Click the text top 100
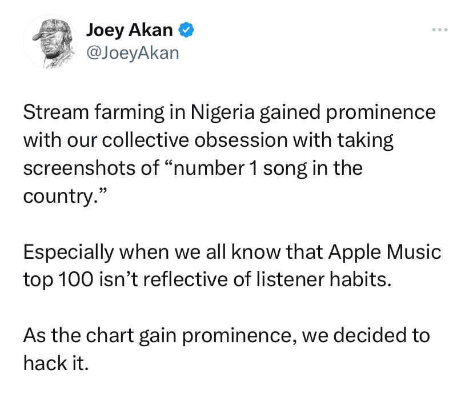The image size is (473, 405). click(x=58, y=280)
